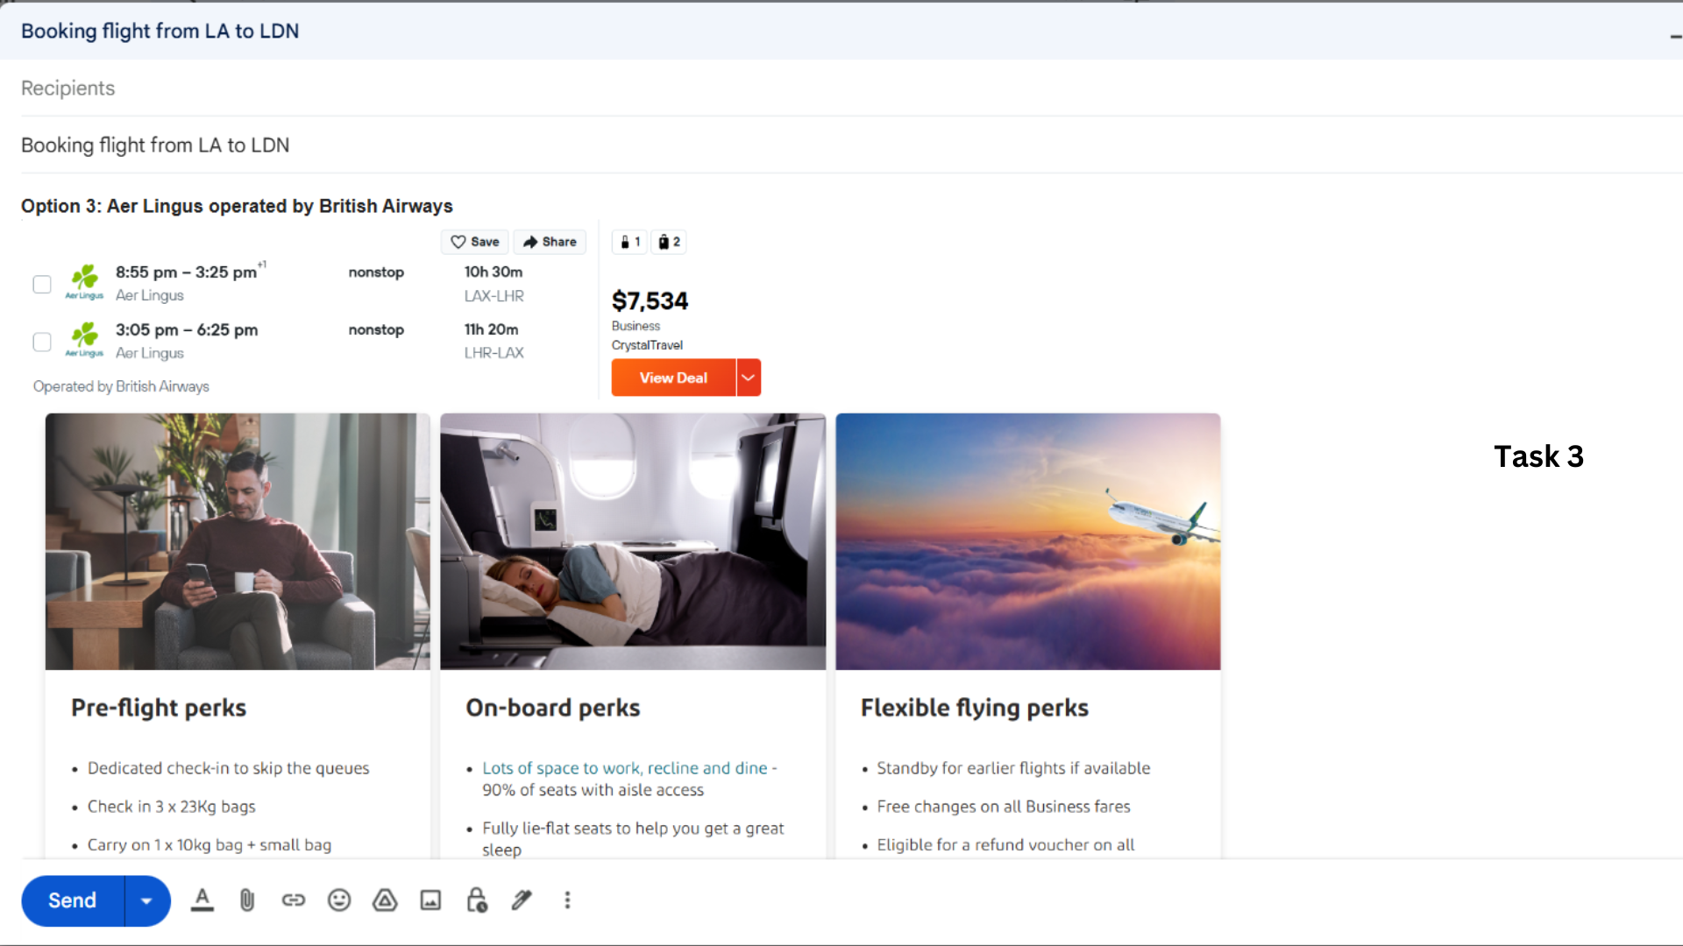
Task: Insert files using the Drive icon
Action: [385, 900]
